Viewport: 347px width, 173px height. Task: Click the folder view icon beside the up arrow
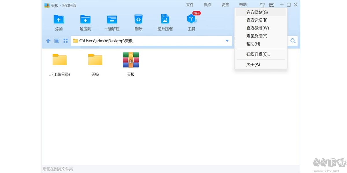[56, 41]
